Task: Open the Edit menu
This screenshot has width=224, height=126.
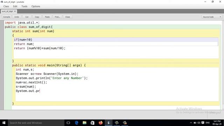Action: click(x=15, y=6)
